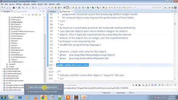Open the Navigate menu

[x=27, y=4]
